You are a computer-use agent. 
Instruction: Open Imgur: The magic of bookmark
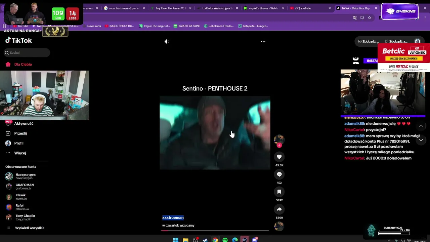[154, 26]
